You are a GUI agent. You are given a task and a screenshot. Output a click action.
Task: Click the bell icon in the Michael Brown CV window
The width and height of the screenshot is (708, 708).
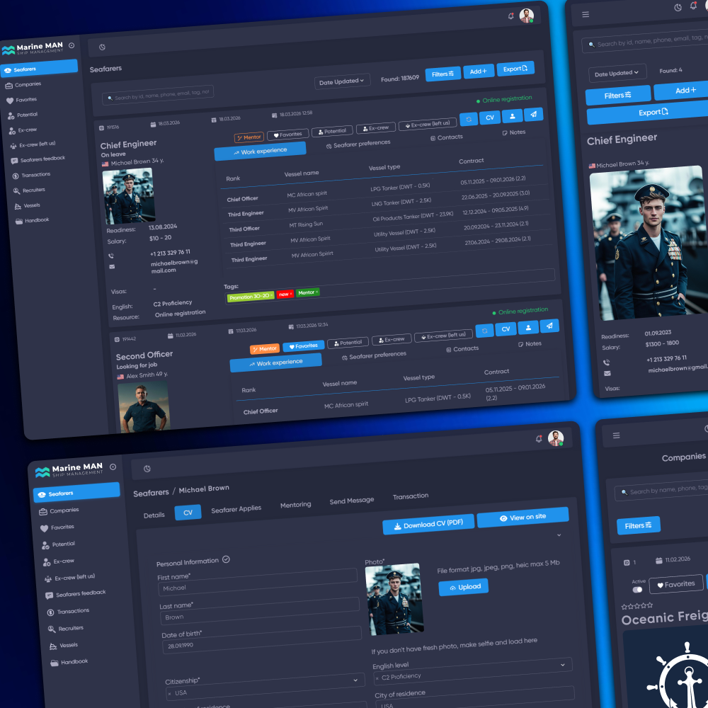(x=539, y=438)
